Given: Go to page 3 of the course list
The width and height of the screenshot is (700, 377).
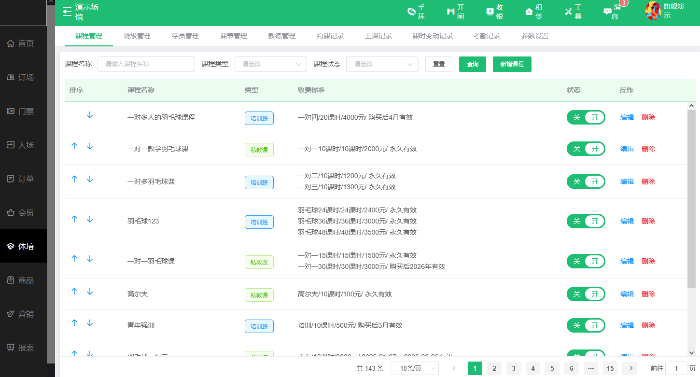Looking at the screenshot, I should coord(513,368).
